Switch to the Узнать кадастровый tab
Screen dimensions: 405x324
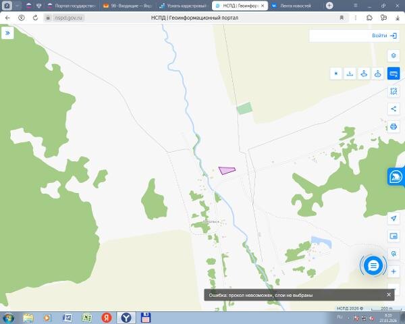pyautogui.click(x=183, y=5)
